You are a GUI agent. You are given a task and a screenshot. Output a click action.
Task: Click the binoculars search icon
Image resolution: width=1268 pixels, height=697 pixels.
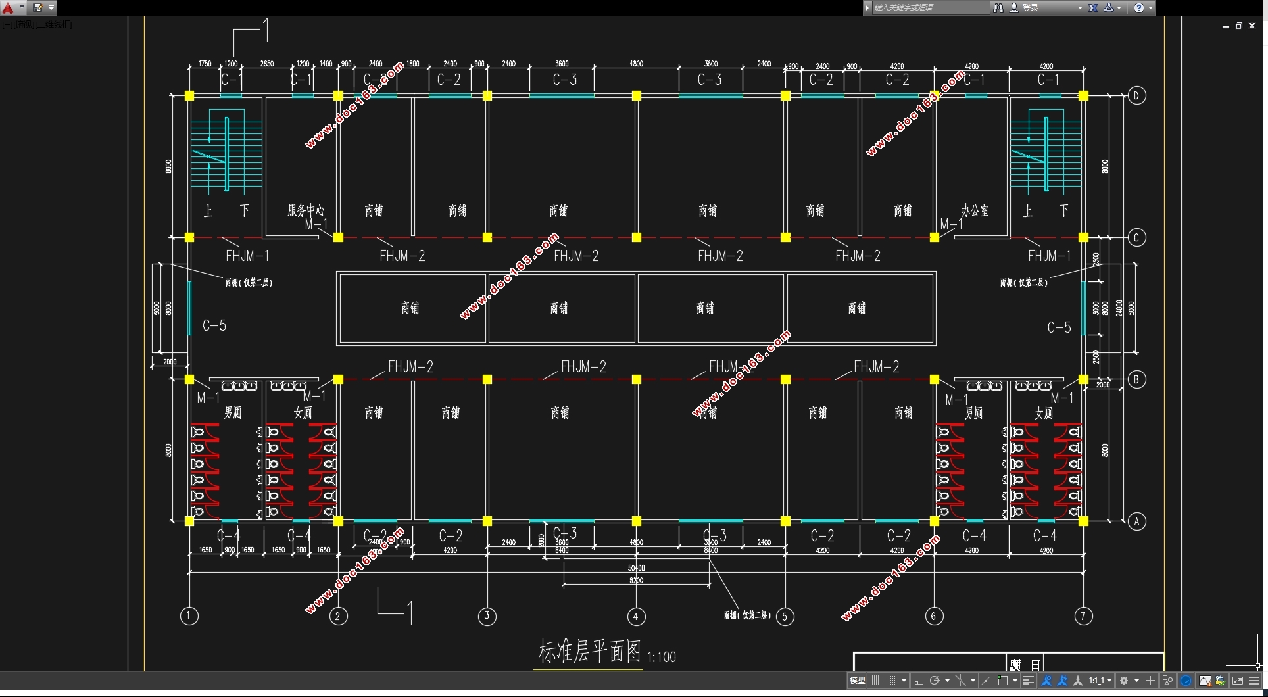tap(998, 8)
